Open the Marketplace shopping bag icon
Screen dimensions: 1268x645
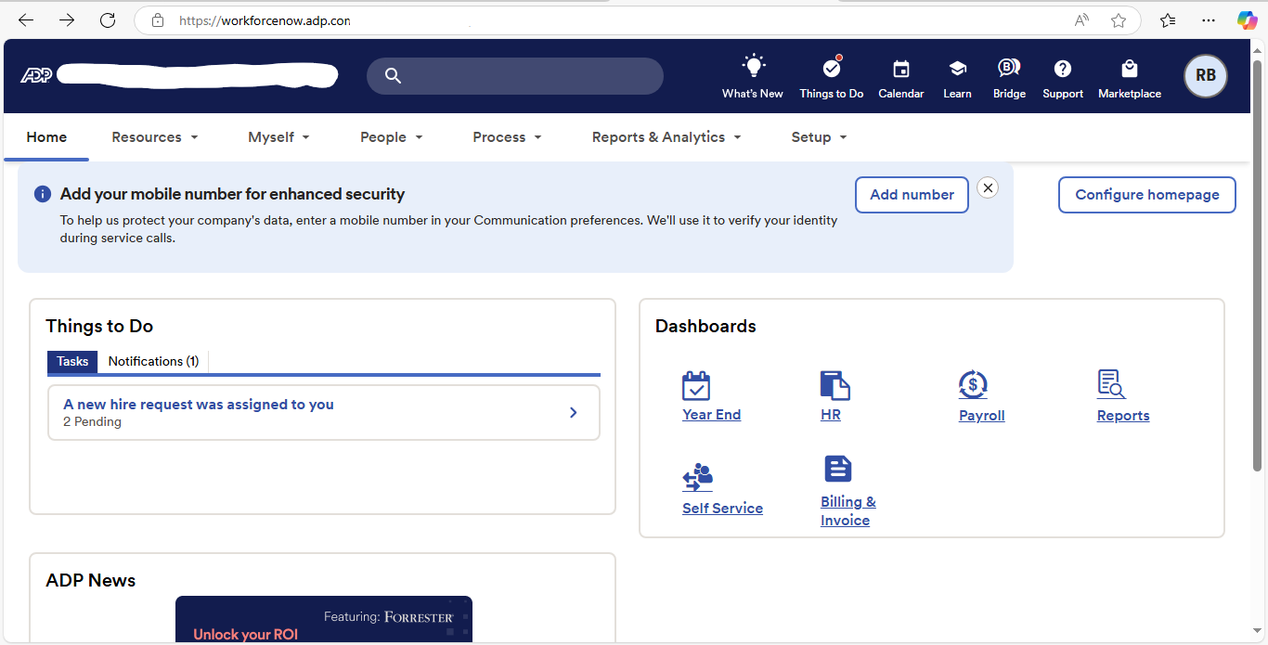tap(1130, 69)
